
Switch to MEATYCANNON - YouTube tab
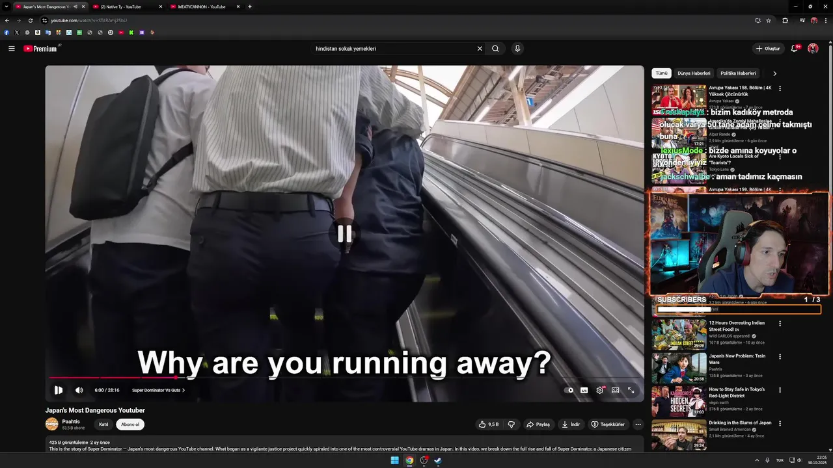(x=204, y=6)
